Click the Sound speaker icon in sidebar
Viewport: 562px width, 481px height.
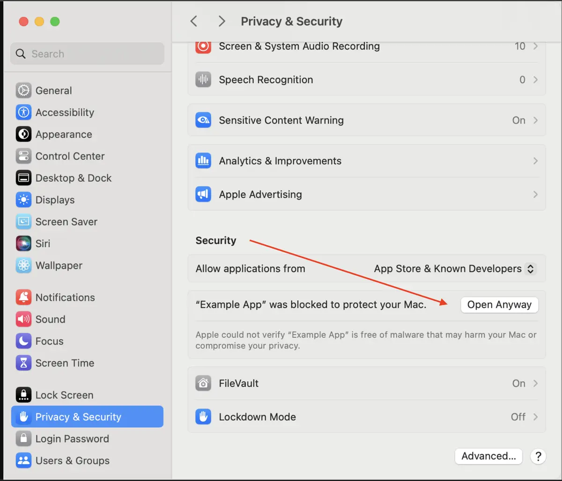tap(23, 319)
